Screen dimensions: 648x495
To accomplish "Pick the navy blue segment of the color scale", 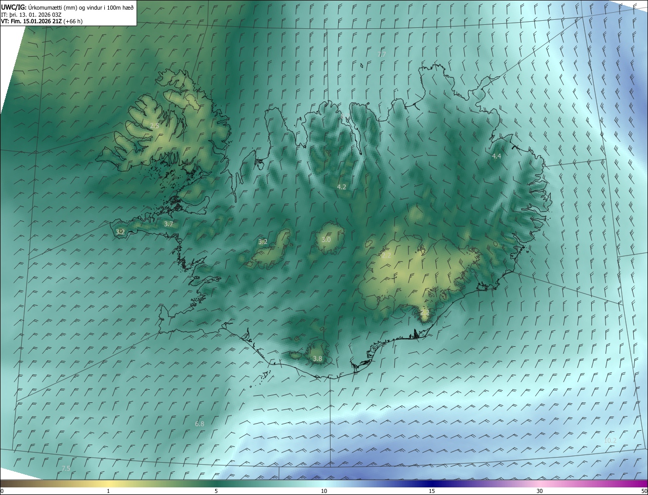I will (x=432, y=483).
